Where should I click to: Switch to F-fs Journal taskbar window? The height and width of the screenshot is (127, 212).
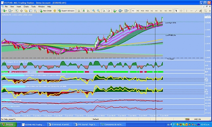pos(86,125)
